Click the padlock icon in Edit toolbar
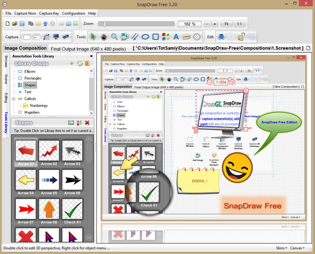 [241, 37]
